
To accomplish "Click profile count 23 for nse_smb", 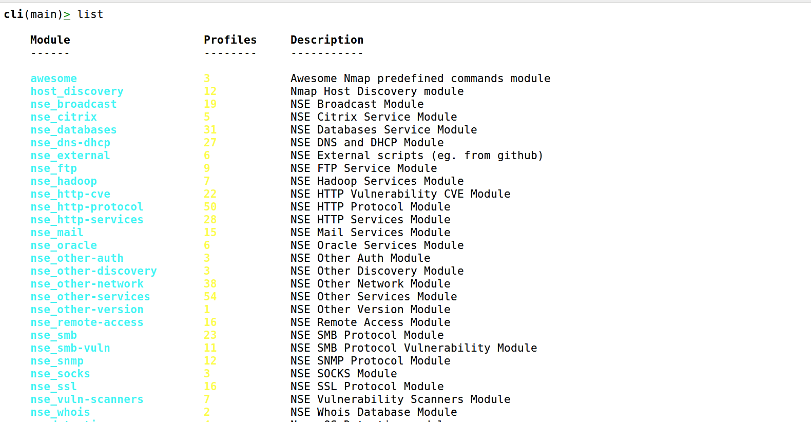I will 210,335.
